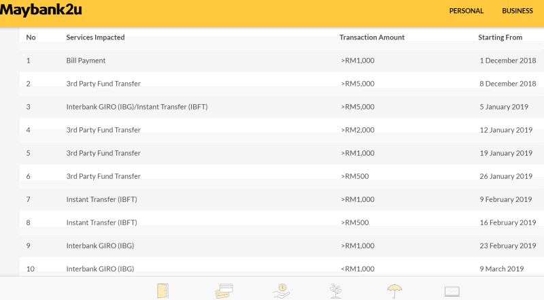Open the PERSONAL menu
This screenshot has width=544, height=300.
point(466,11)
